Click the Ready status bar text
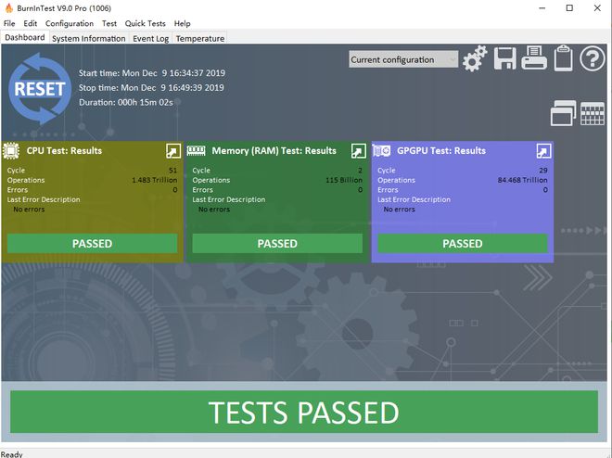The height and width of the screenshot is (458, 612). 12,454
